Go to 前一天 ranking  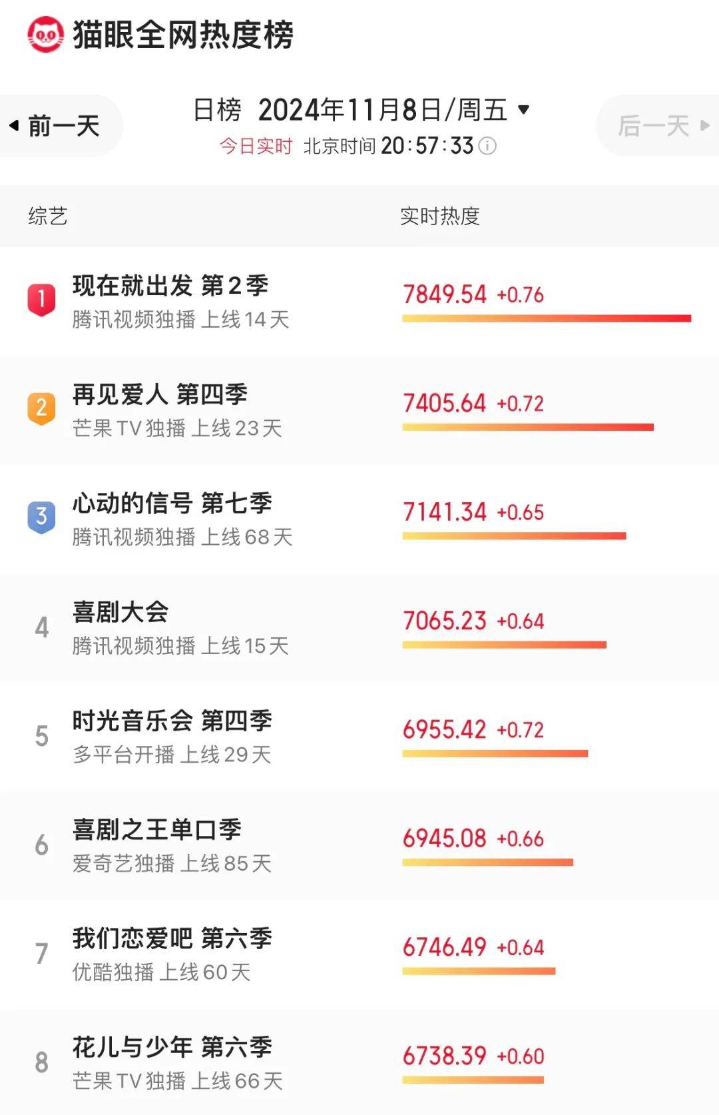pyautogui.click(x=63, y=126)
